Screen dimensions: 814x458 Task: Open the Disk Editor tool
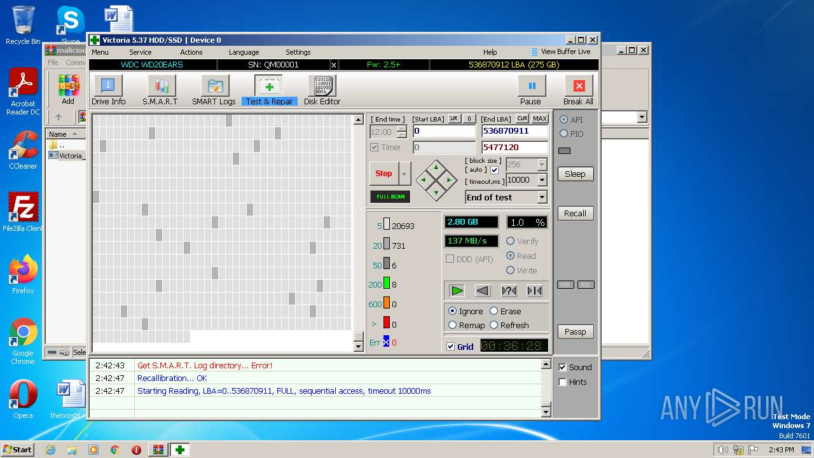pos(322,90)
